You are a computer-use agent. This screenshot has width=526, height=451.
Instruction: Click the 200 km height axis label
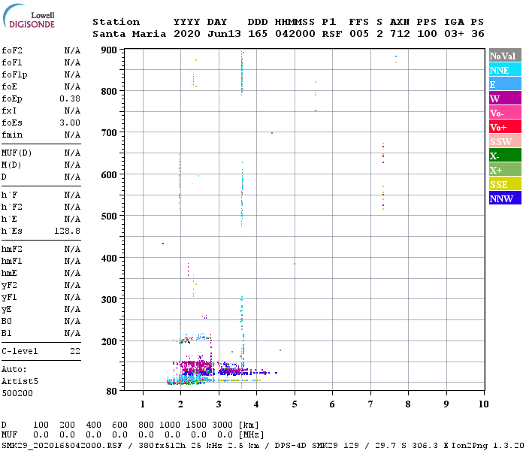pos(109,341)
